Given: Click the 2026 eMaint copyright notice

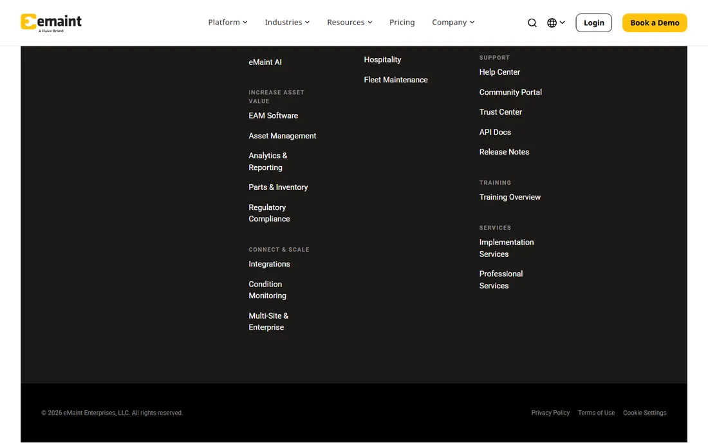Looking at the screenshot, I should (112, 413).
